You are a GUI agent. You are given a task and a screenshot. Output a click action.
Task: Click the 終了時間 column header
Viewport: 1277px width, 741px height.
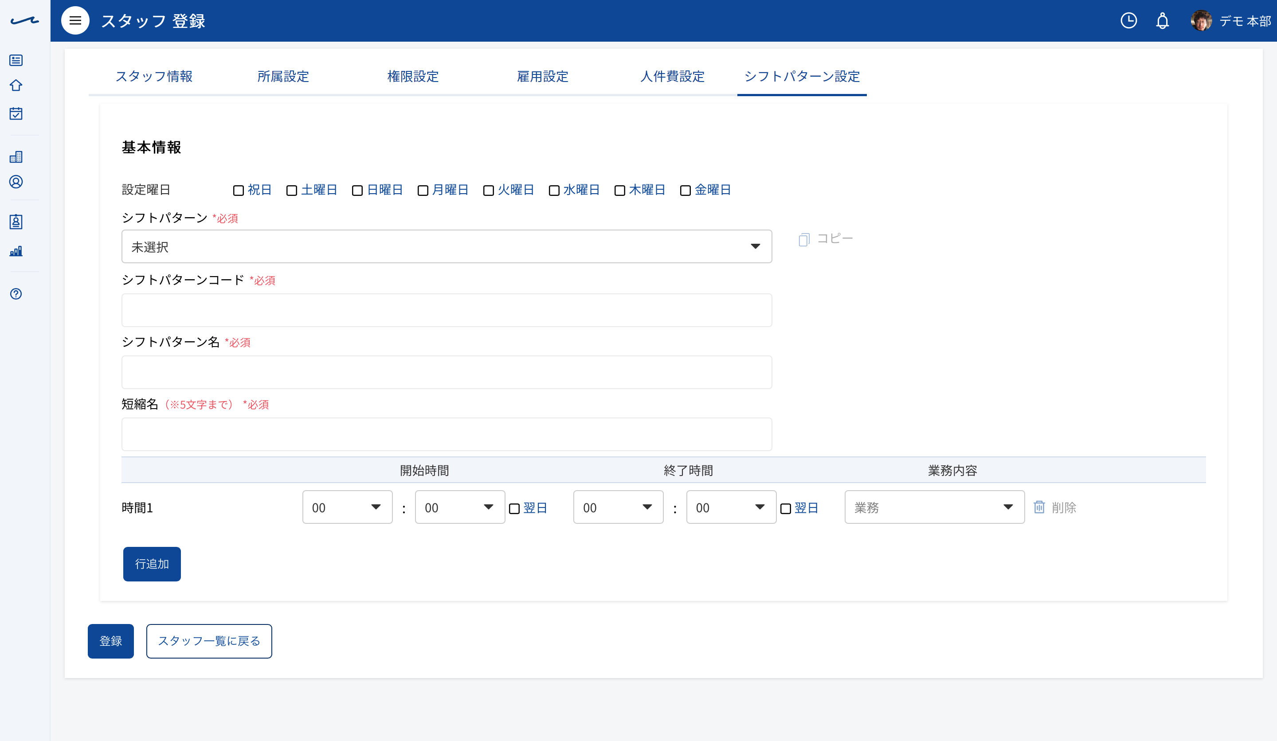[x=688, y=471]
